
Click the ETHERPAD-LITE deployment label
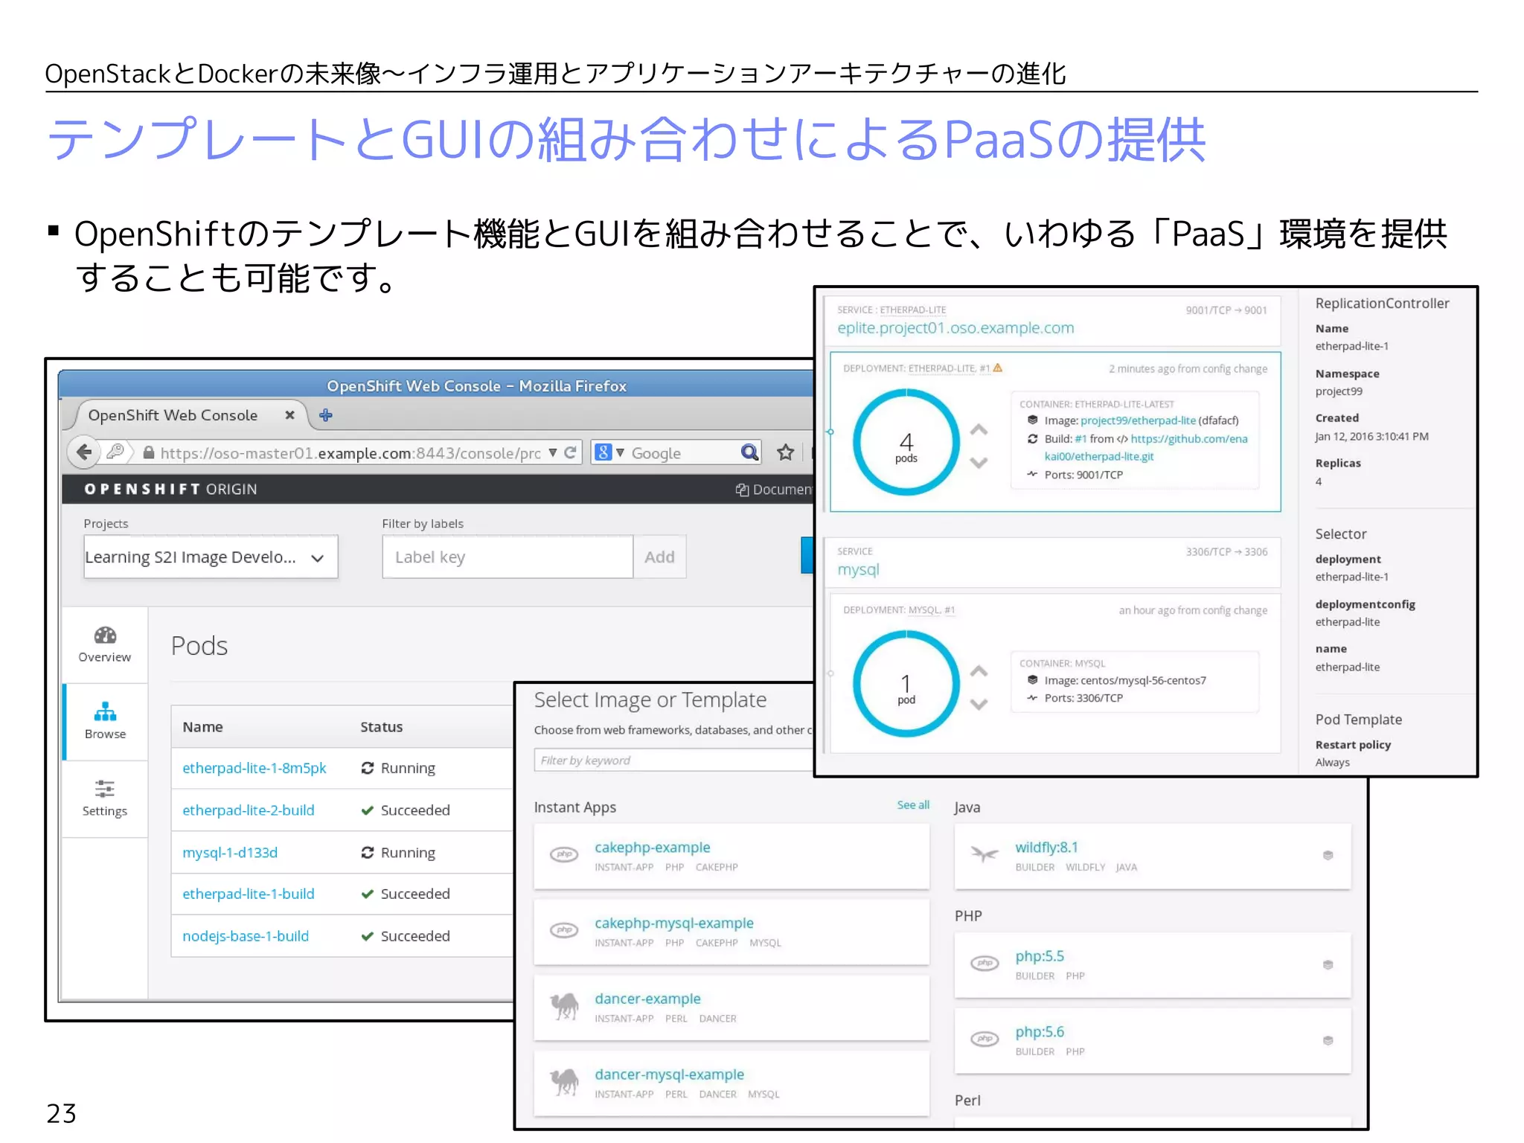coord(942,368)
